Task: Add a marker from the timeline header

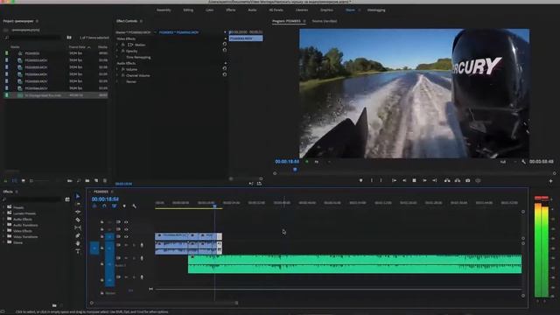Action: point(124,206)
